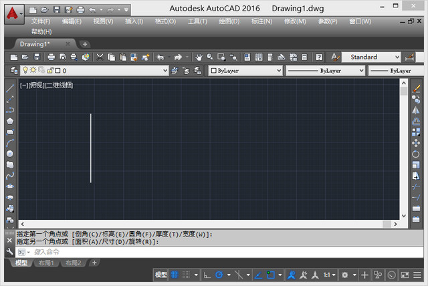
Task: Click the Offset tool in Modify toolbar
Action: (x=416, y=121)
